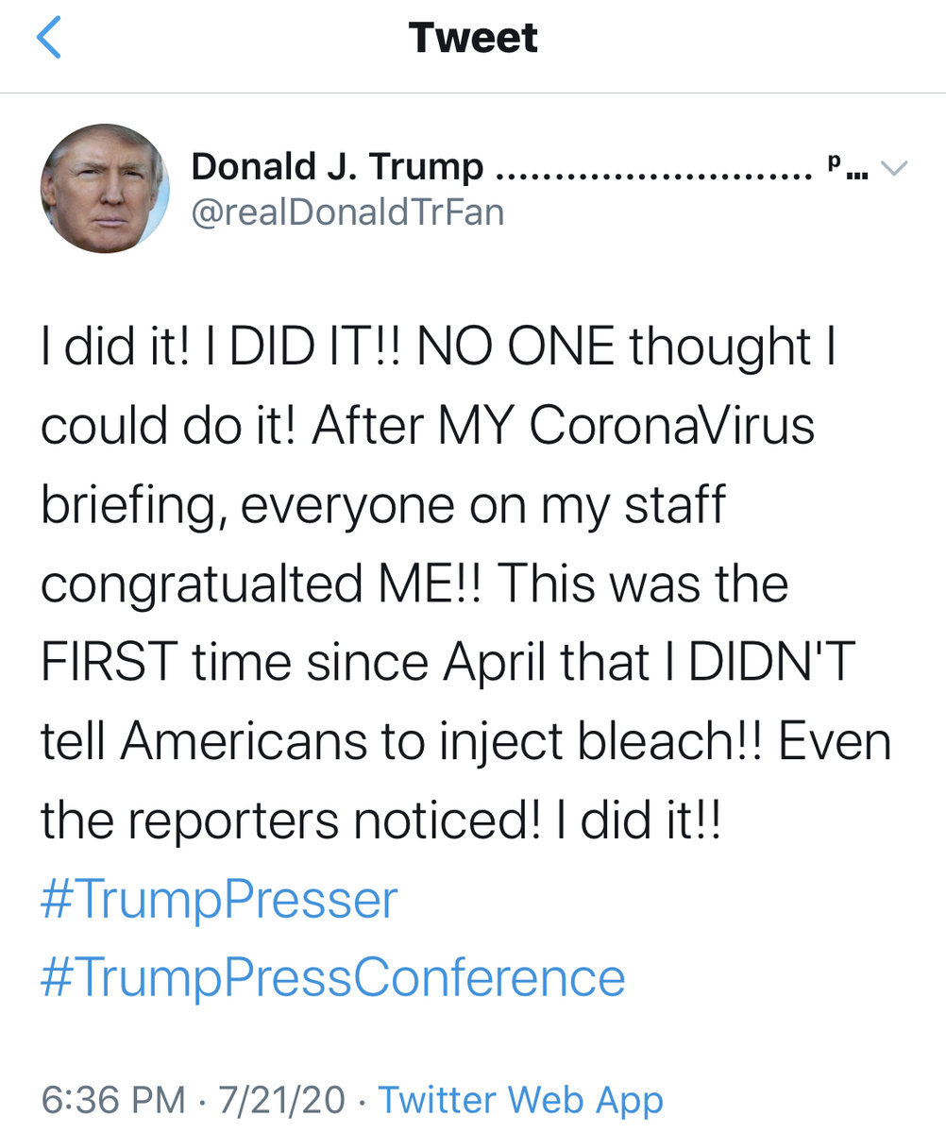
Task: Click the 6:36 PM timestamp
Action: coord(113,1100)
